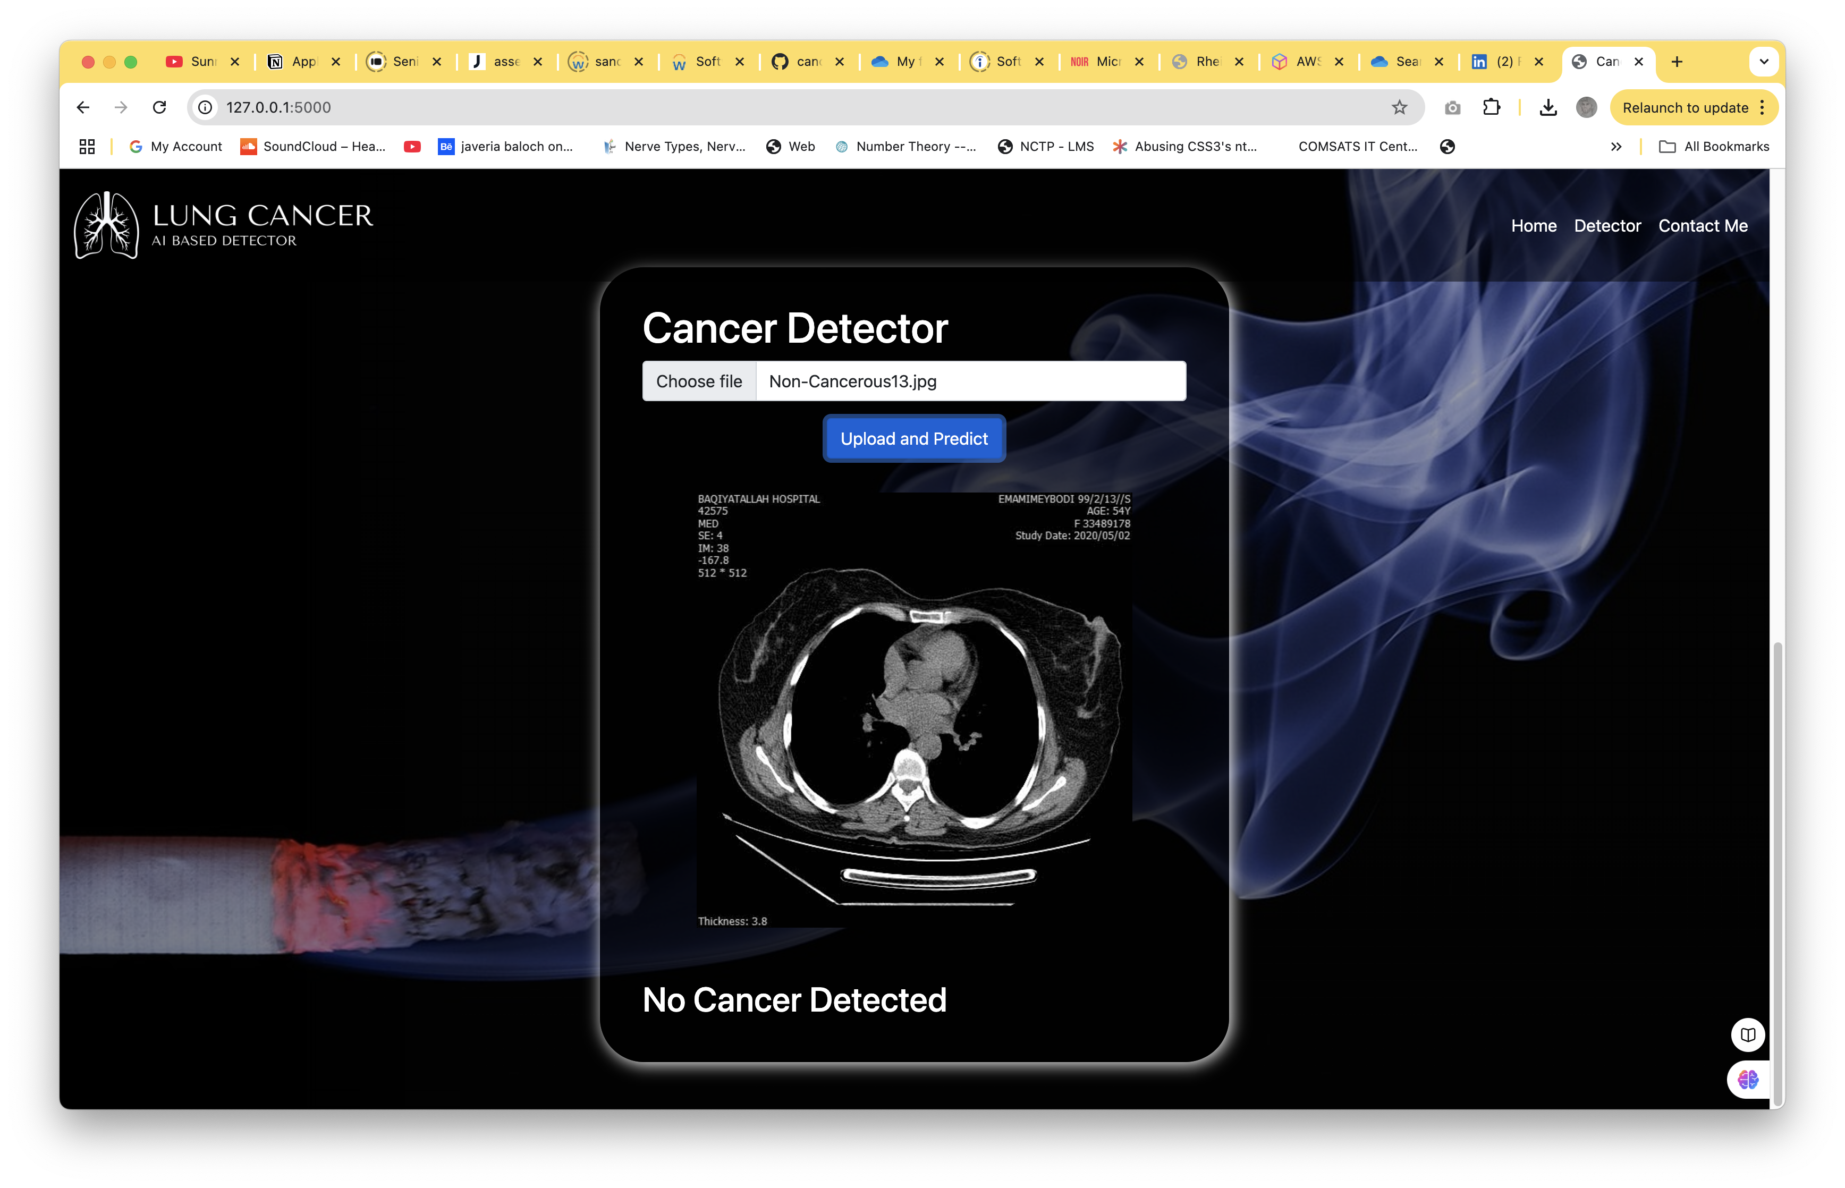
Task: Open the apps grid icon in the bookmarks bar
Action: tap(87, 147)
